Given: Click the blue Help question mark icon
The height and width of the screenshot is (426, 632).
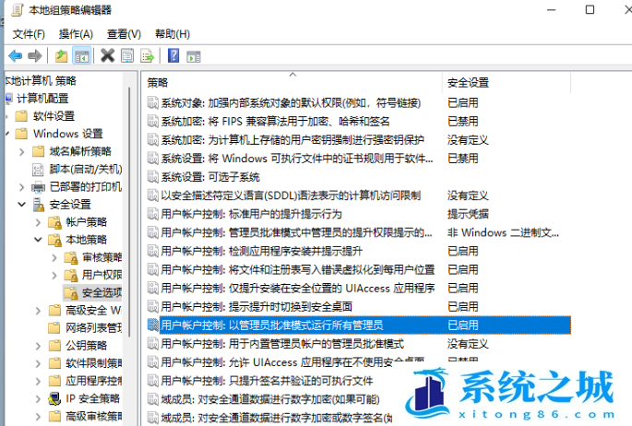Looking at the screenshot, I should pos(173,55).
